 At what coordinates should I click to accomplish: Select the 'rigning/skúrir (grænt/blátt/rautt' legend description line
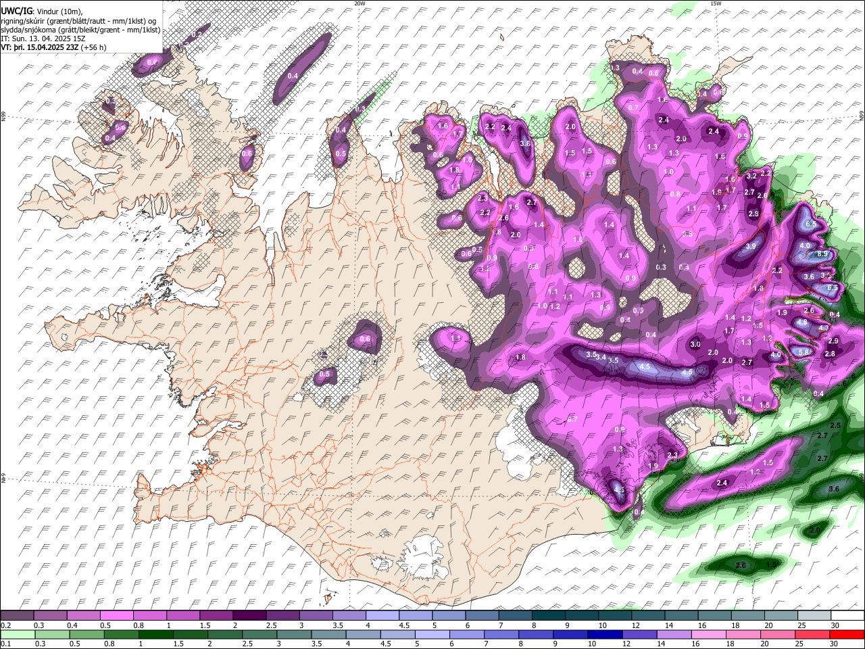click(x=78, y=20)
